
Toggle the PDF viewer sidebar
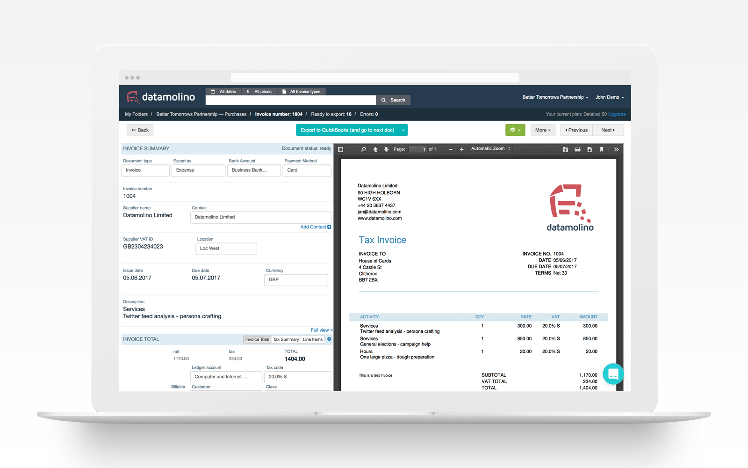pyautogui.click(x=341, y=149)
